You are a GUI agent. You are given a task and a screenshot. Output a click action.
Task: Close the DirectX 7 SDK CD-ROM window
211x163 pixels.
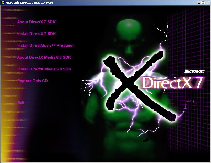[x=208, y=3]
